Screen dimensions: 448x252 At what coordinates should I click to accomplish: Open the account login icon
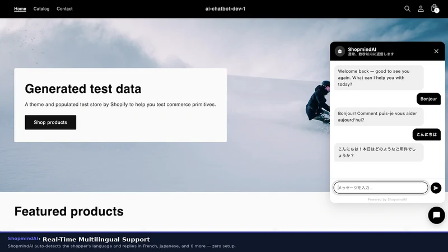pos(421,8)
